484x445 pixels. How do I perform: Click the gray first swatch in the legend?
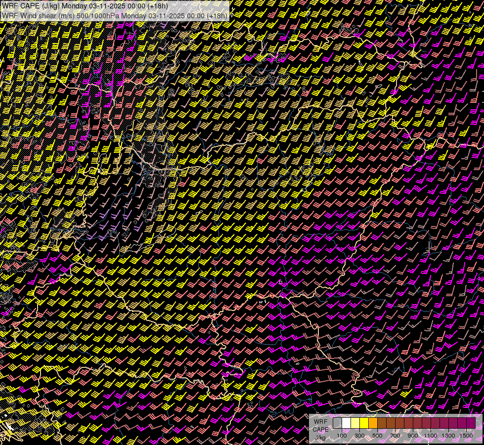click(337, 423)
